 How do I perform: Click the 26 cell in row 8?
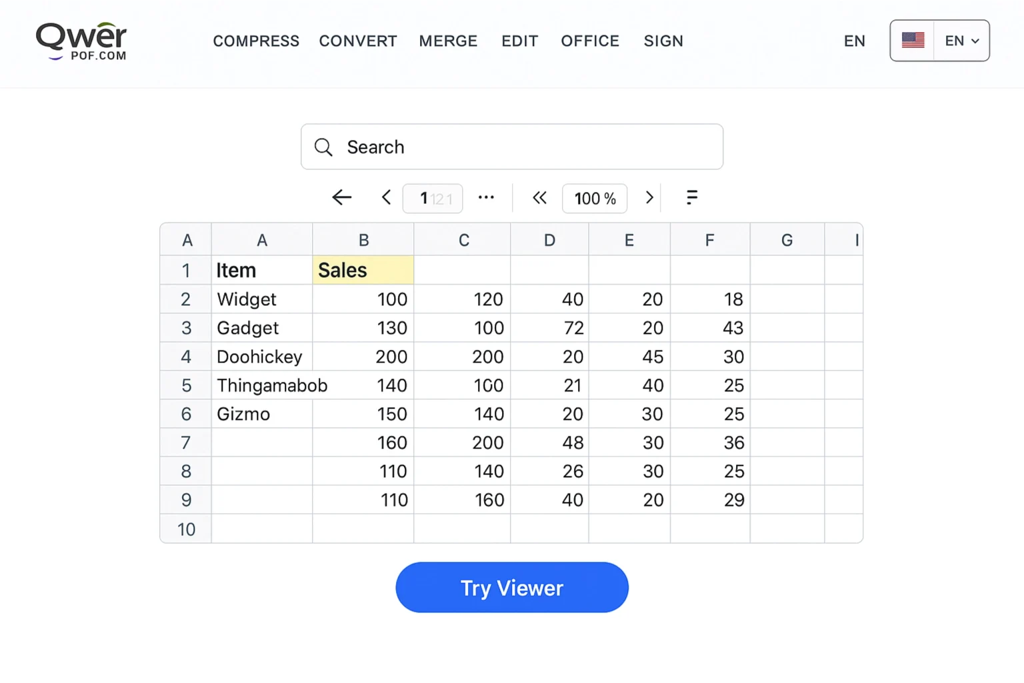click(549, 471)
